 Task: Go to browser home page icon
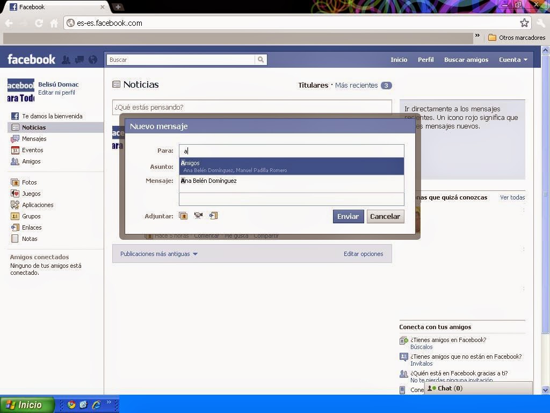click(54, 23)
